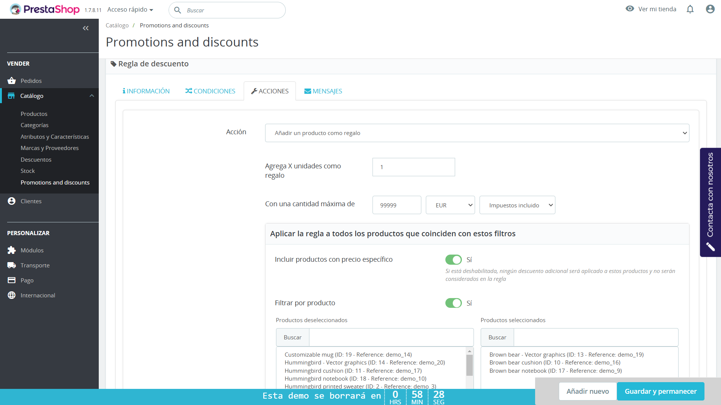Toggle Filtrar por producto switch
This screenshot has height=405, width=721.
(x=453, y=303)
